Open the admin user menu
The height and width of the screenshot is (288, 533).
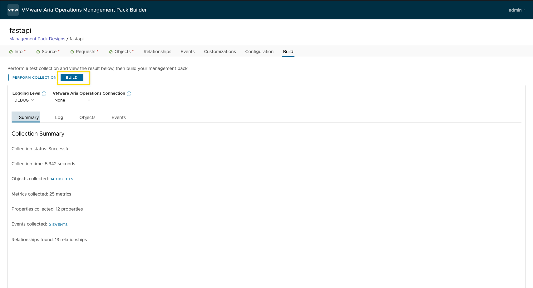coord(516,10)
